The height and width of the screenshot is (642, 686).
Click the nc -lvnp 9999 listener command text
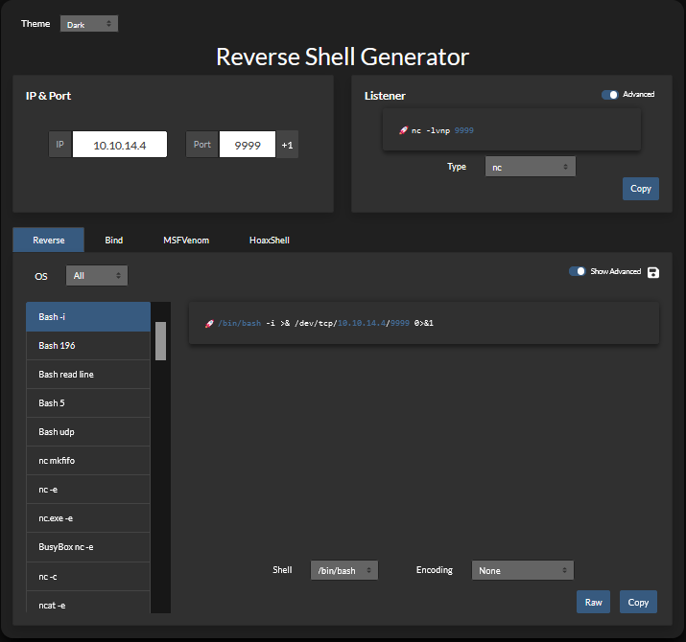click(442, 130)
